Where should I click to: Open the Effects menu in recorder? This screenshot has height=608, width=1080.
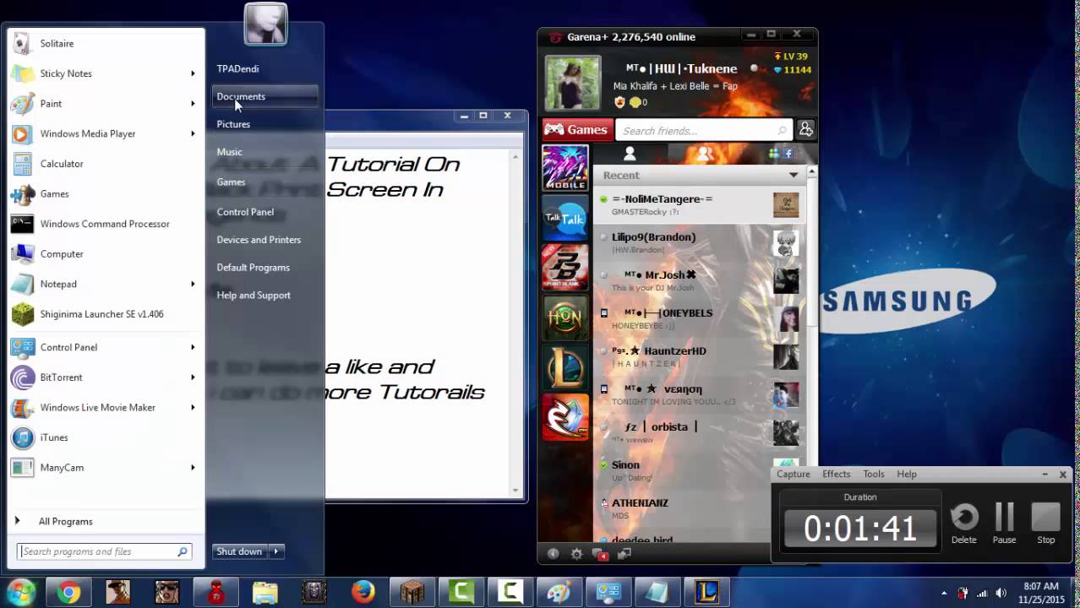tap(837, 474)
